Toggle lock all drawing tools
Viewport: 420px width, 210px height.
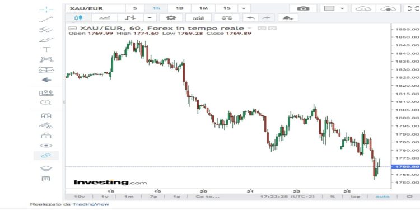(46, 136)
